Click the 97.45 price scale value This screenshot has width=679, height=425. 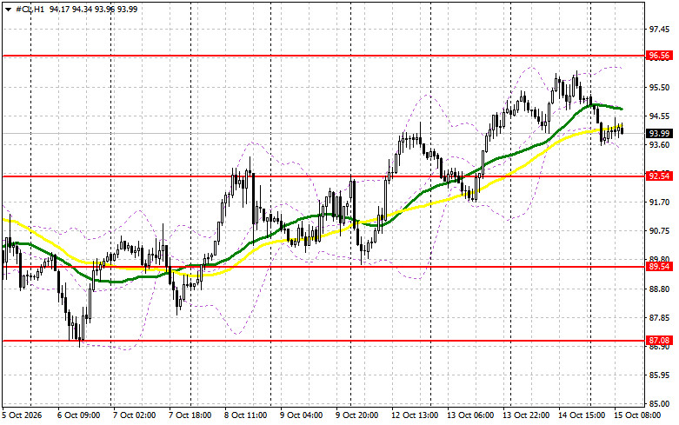coord(659,29)
